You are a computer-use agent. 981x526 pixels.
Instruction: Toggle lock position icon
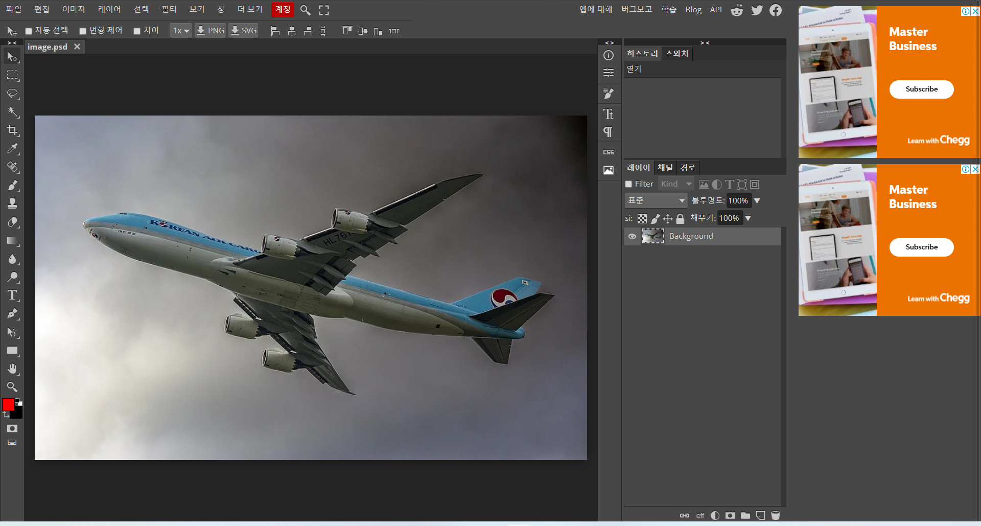668,219
